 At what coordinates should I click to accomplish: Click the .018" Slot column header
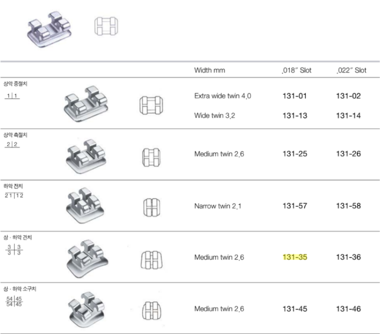(x=296, y=70)
